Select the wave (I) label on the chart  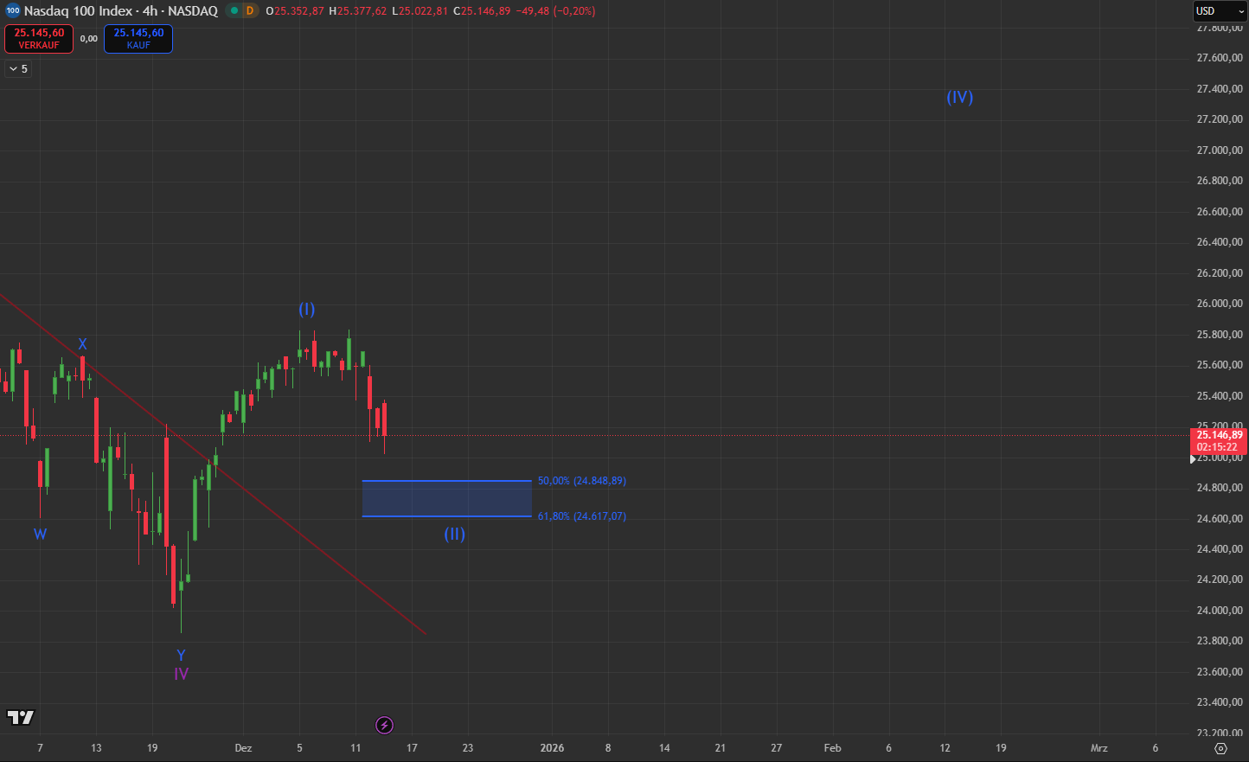coord(307,309)
